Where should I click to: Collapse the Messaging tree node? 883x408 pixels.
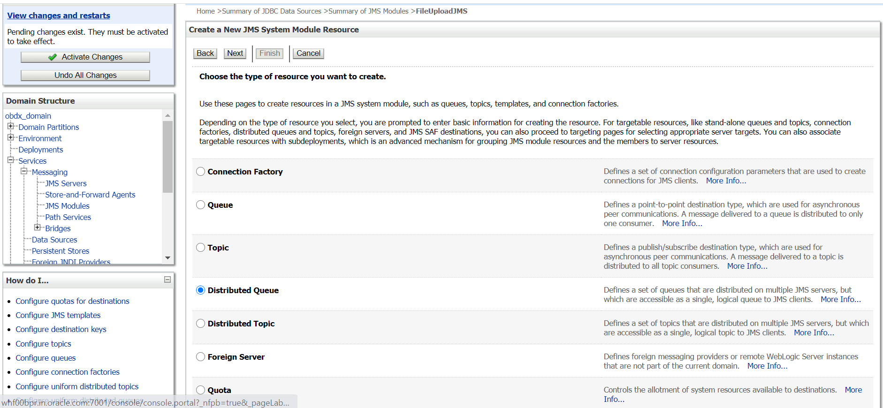[24, 171]
